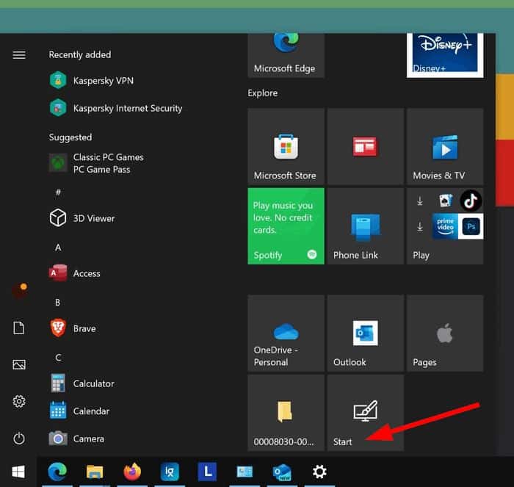Open the Outlook tile

(x=365, y=333)
